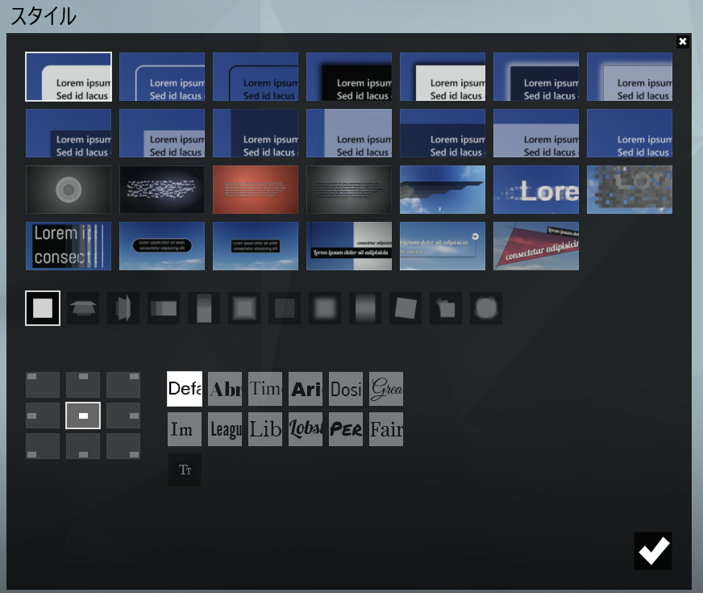Confirm the style with the checkmark button
This screenshot has height=593, width=703.
(x=653, y=551)
